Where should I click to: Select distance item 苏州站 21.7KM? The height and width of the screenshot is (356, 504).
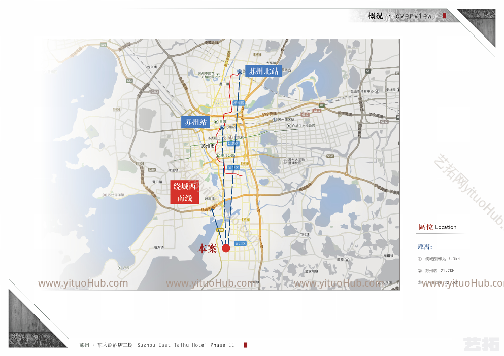coord(436,270)
